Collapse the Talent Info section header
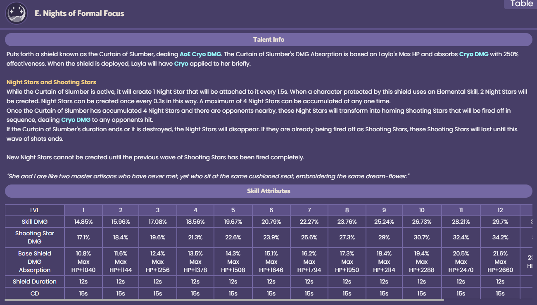 click(x=268, y=40)
